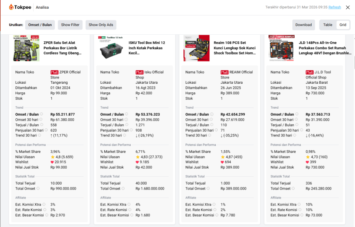Click info icon beside Omset / Bulan in JLD card

click(x=297, y=114)
